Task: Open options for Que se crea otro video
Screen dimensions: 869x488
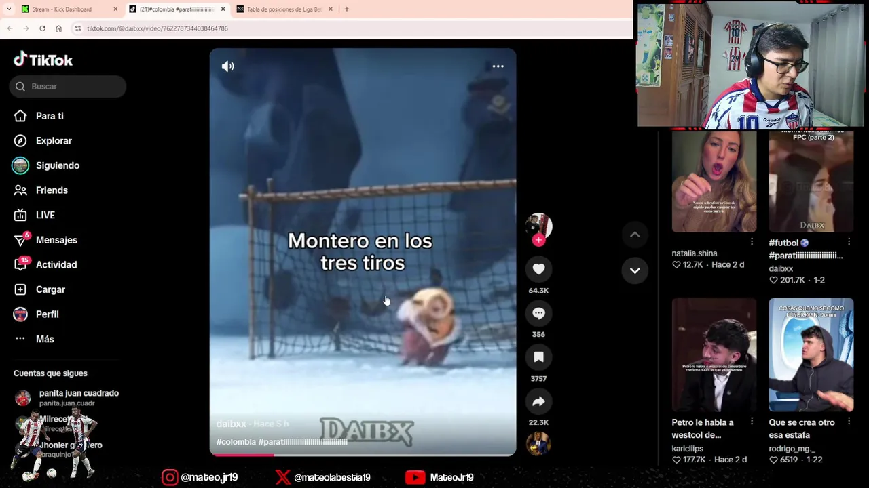Action: (849, 422)
